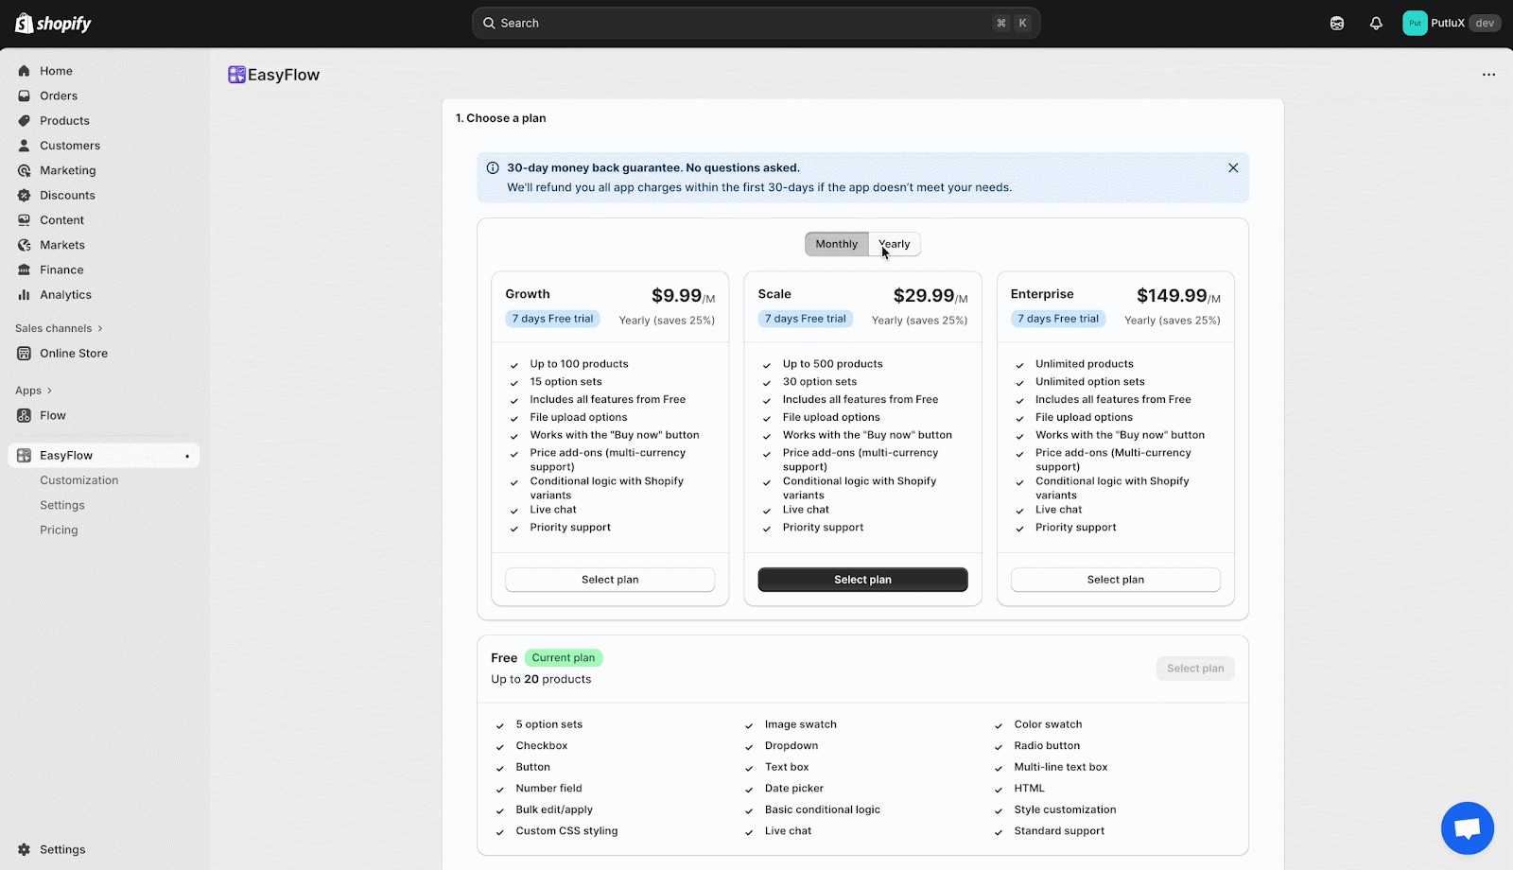Viewport: 1513px width, 870px height.
Task: Select the Scale plan
Action: pyautogui.click(x=861, y=579)
